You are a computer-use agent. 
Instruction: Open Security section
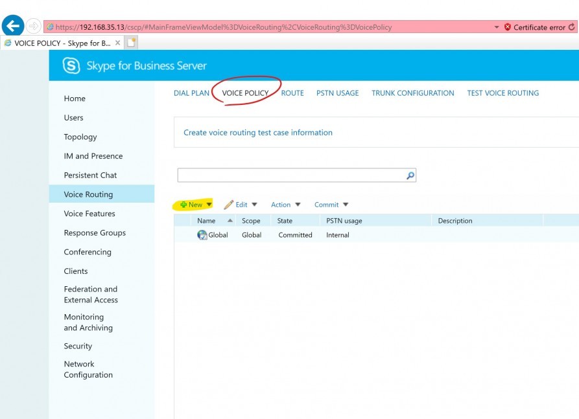click(x=78, y=346)
